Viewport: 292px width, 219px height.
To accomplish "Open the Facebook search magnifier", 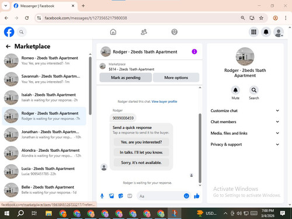I will (22, 32).
